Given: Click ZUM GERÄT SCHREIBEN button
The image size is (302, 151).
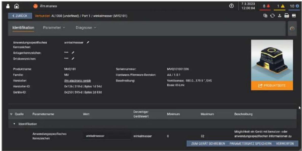Looking at the screenshot, I should point(208,143).
